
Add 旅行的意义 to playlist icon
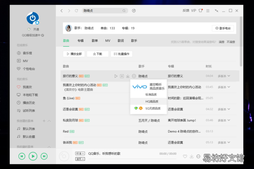pos(122,76)
